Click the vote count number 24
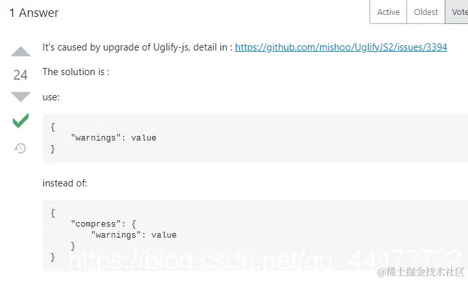This screenshot has width=468, height=281. [x=20, y=75]
